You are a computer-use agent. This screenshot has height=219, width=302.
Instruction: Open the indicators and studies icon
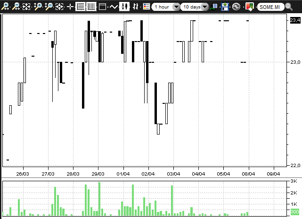coord(213,7)
